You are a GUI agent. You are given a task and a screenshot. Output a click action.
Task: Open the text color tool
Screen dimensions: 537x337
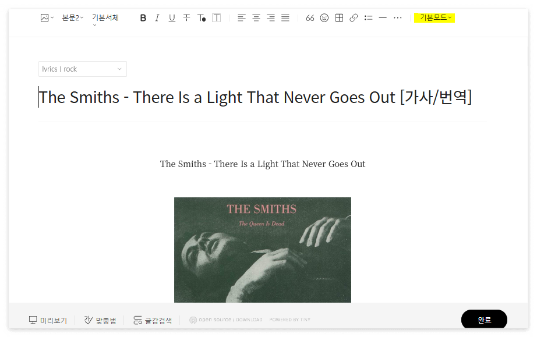(x=202, y=18)
